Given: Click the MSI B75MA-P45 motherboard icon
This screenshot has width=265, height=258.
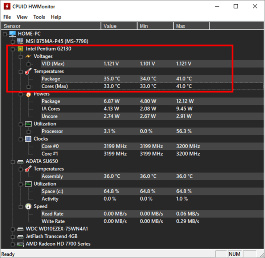Looking at the screenshot, I should (x=20, y=41).
